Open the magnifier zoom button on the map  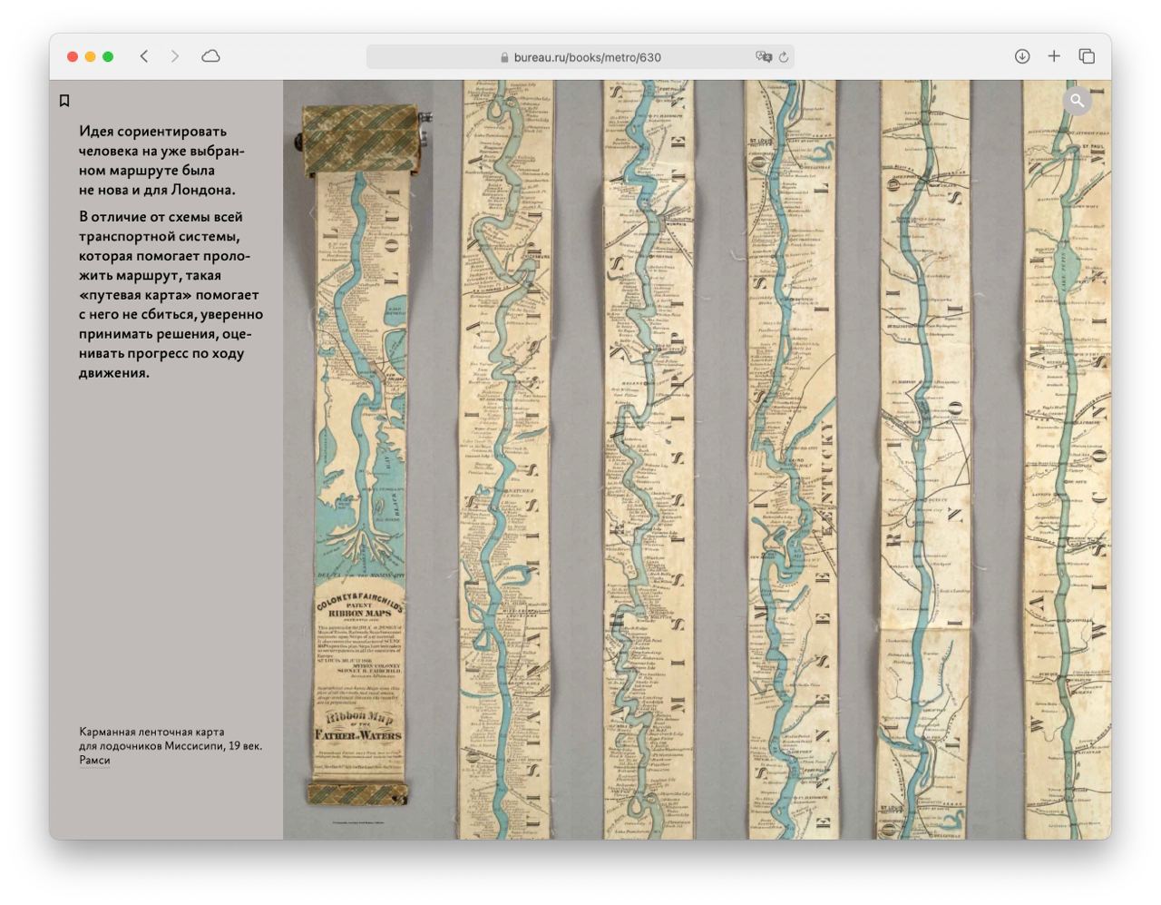tap(1077, 101)
